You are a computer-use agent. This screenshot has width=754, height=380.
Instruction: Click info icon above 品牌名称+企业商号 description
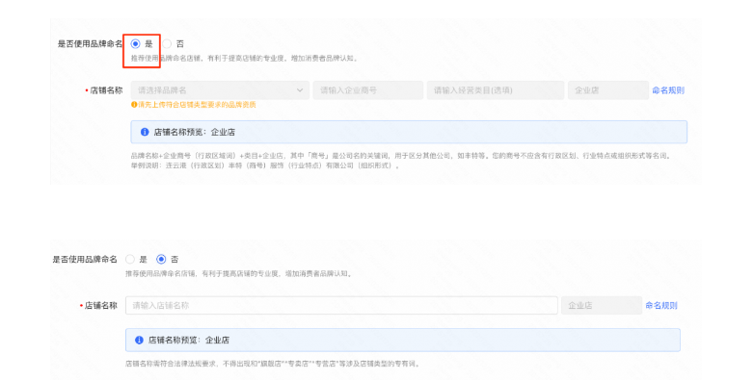(x=145, y=132)
